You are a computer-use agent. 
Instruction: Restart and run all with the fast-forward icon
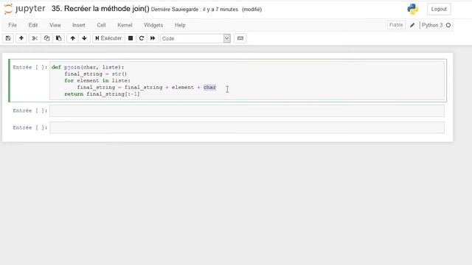153,38
